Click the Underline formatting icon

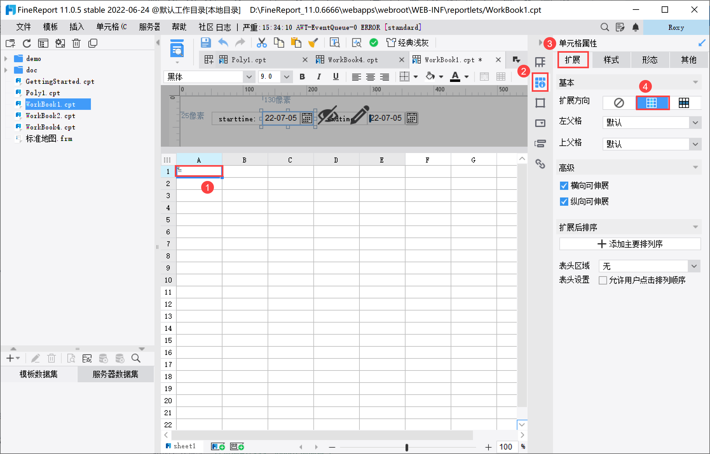pos(336,77)
